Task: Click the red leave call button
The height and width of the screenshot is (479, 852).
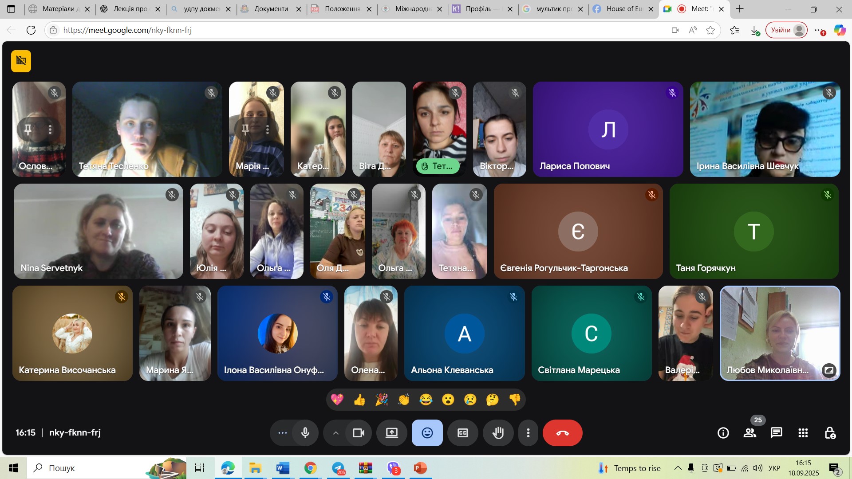Action: tap(562, 433)
